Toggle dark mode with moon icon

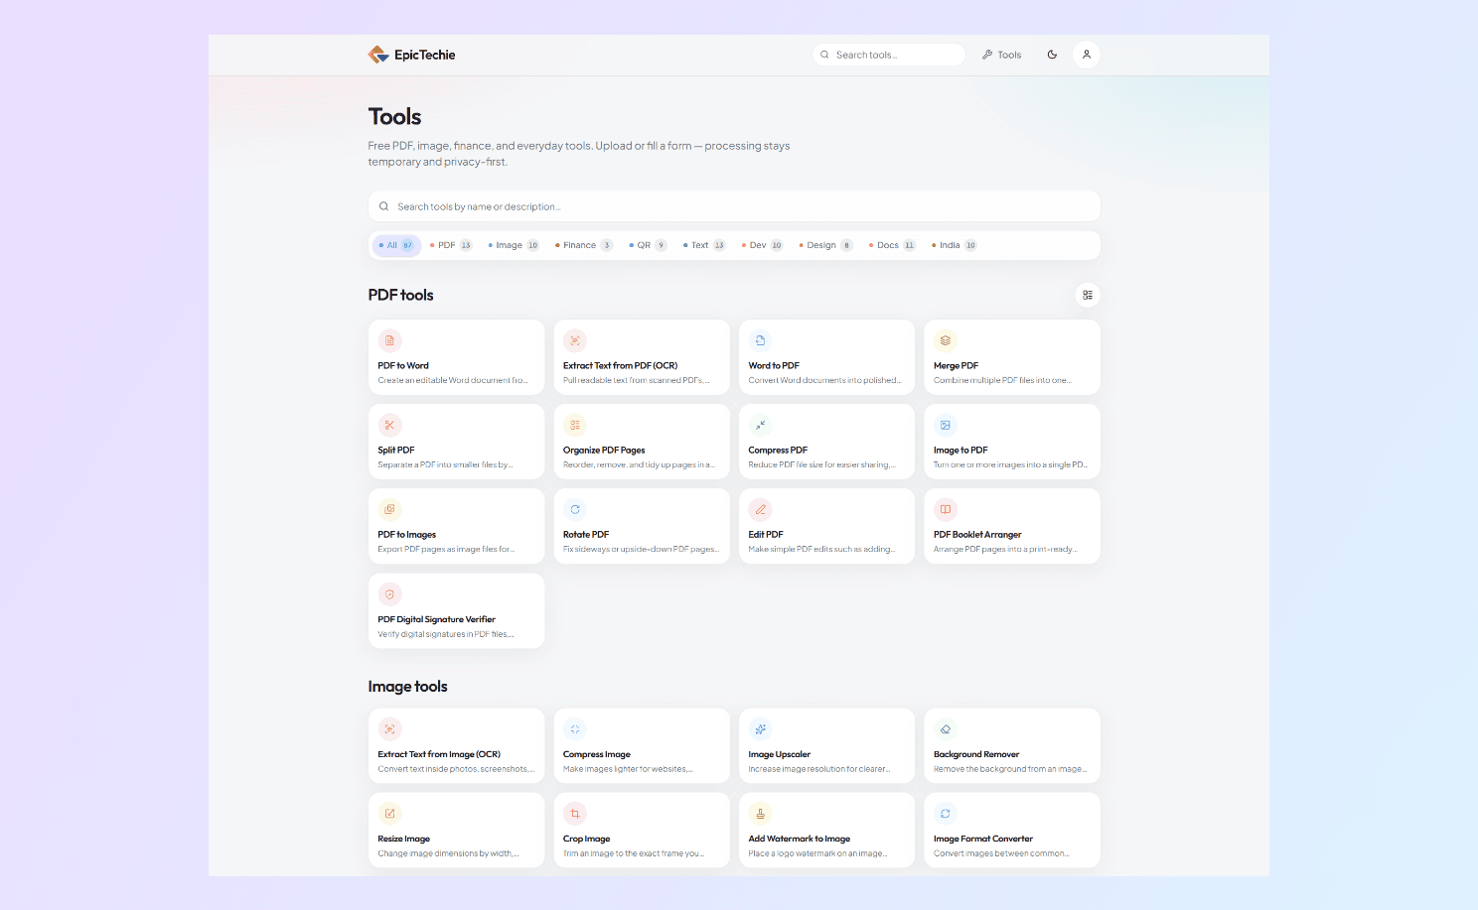1052,55
